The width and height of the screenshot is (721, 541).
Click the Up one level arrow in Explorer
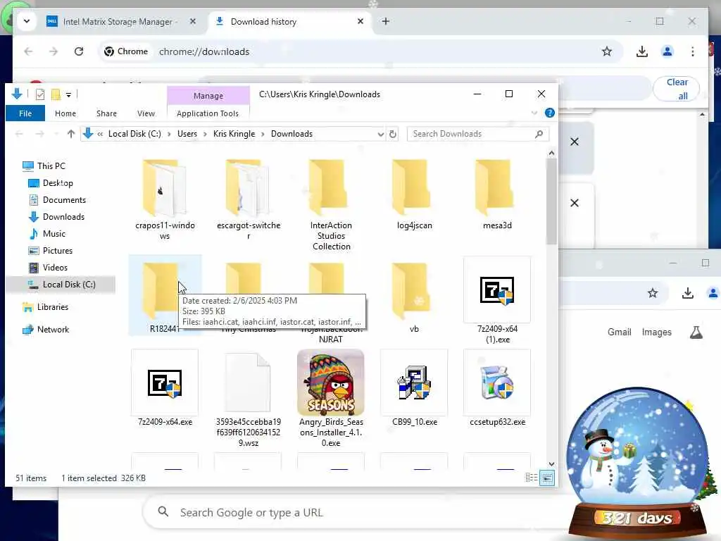[71, 134]
